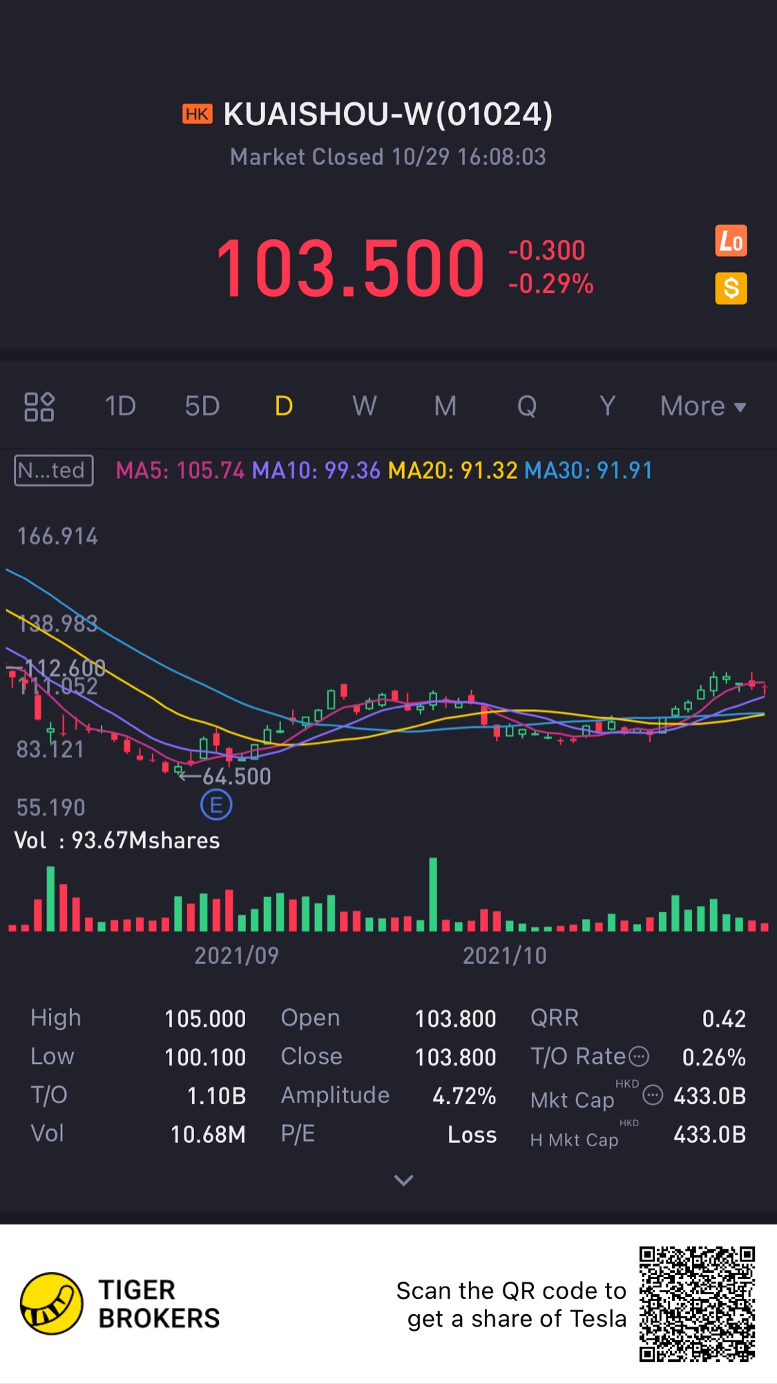This screenshot has width=777, height=1384.
Task: Tap the High value 105.000
Action: point(205,1018)
